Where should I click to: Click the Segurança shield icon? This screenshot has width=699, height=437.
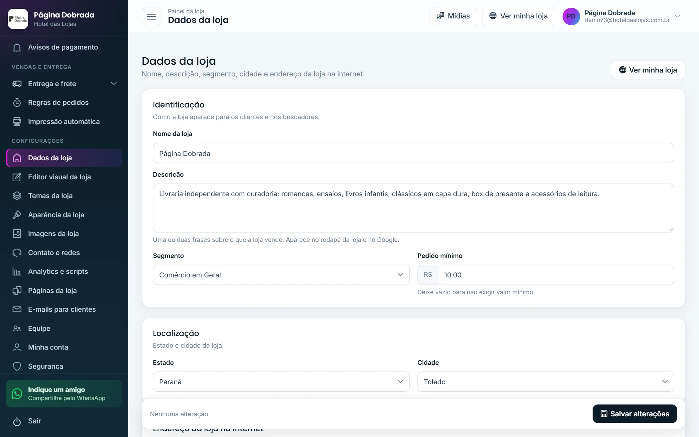(x=17, y=366)
